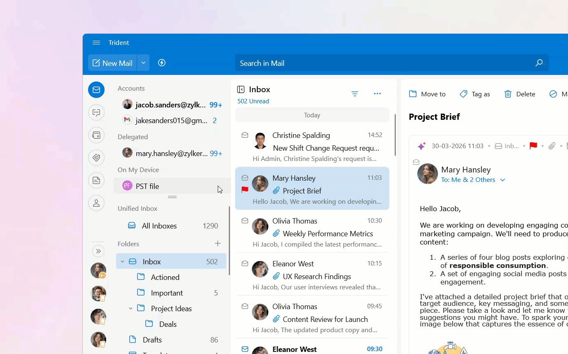Image resolution: width=568 pixels, height=354 pixels.
Task: Click the 502 Unread link
Action: pyautogui.click(x=253, y=101)
